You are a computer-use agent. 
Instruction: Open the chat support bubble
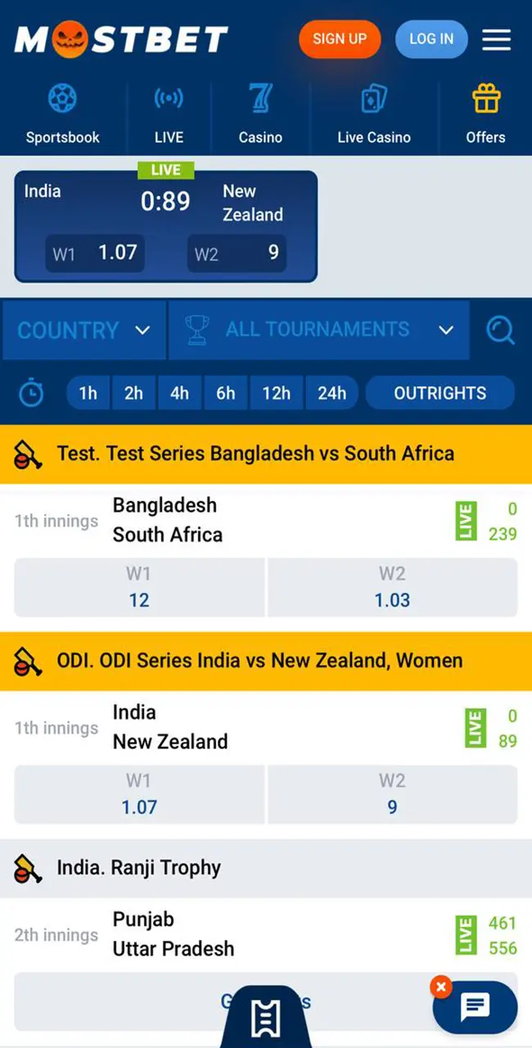point(475,1007)
